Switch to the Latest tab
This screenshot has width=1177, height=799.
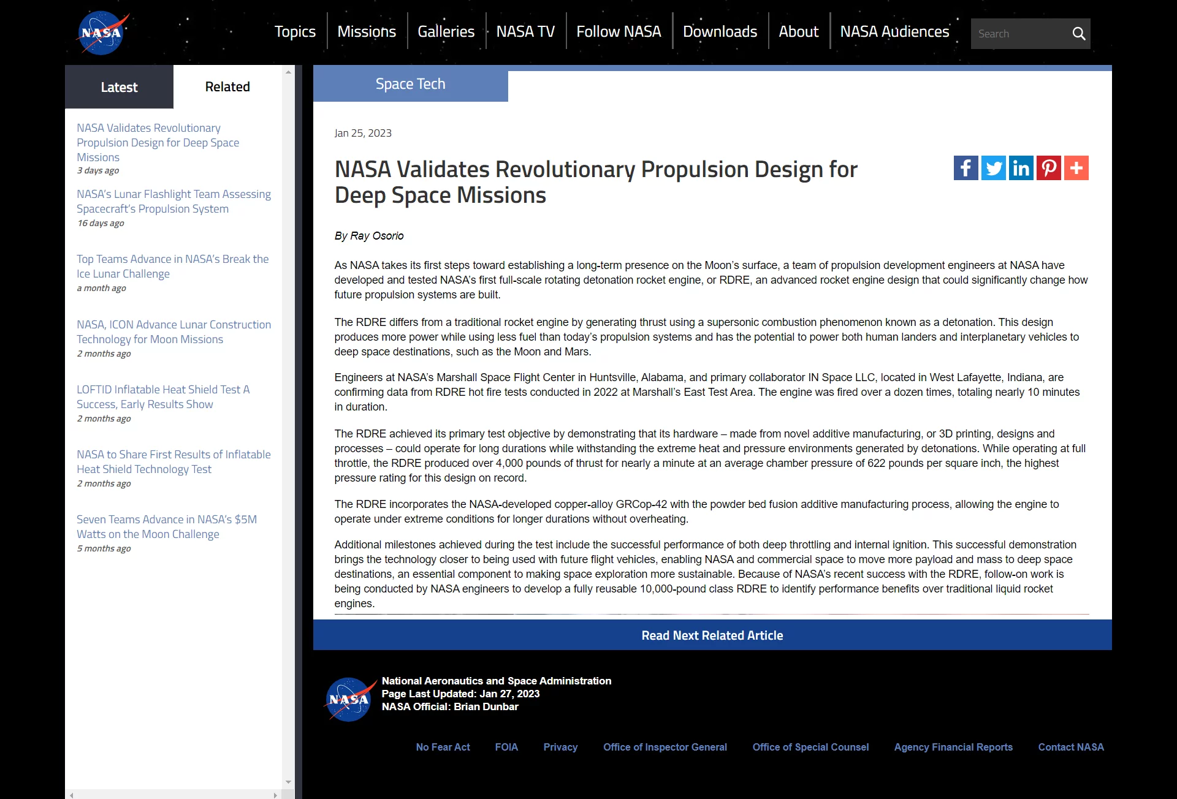click(119, 87)
